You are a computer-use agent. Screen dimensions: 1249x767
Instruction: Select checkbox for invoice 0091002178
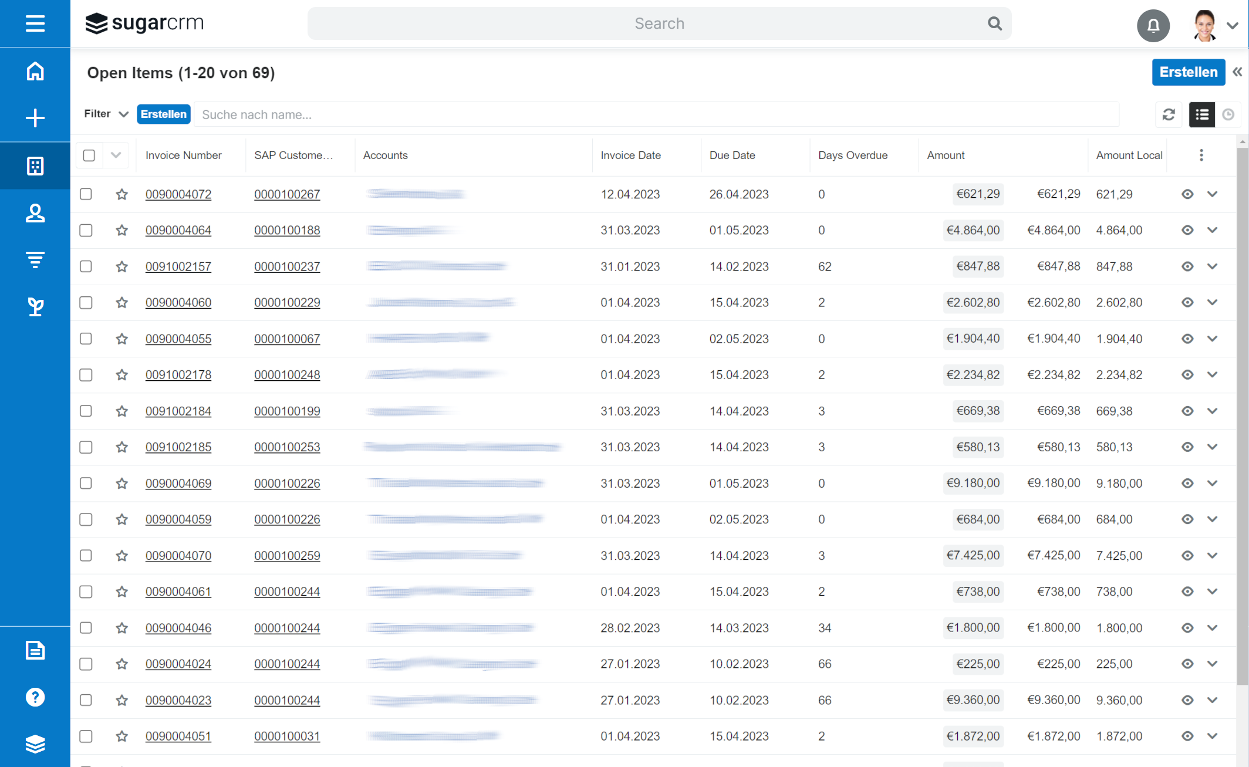(86, 374)
